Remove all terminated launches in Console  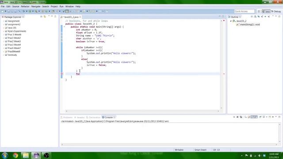click(241, 117)
